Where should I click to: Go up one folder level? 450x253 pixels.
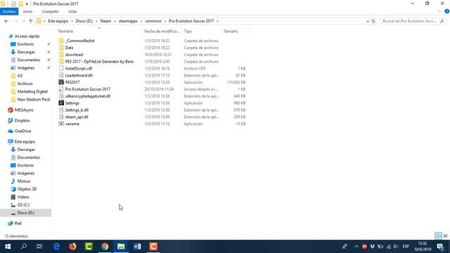click(30, 21)
